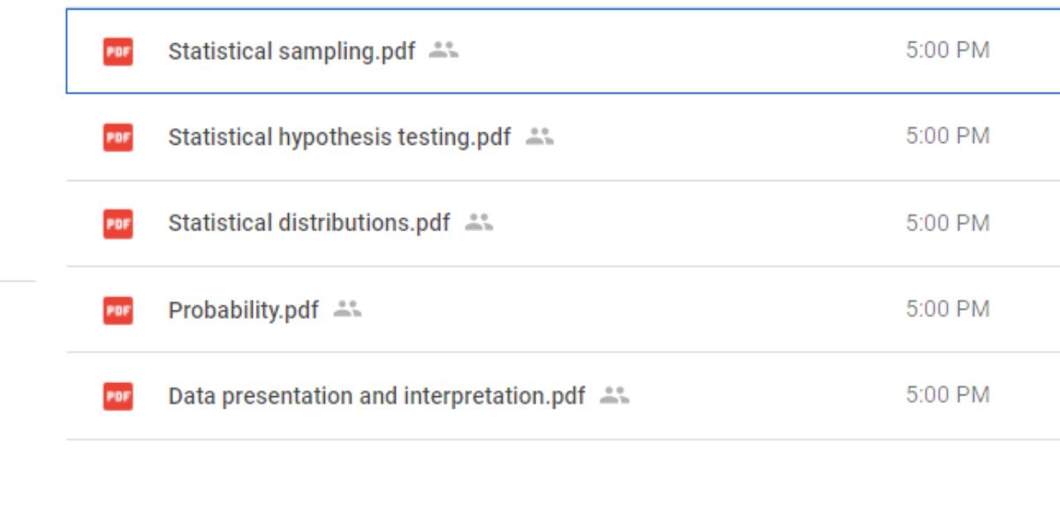
Task: Select the Probability.pdf file name
Action: click(243, 311)
